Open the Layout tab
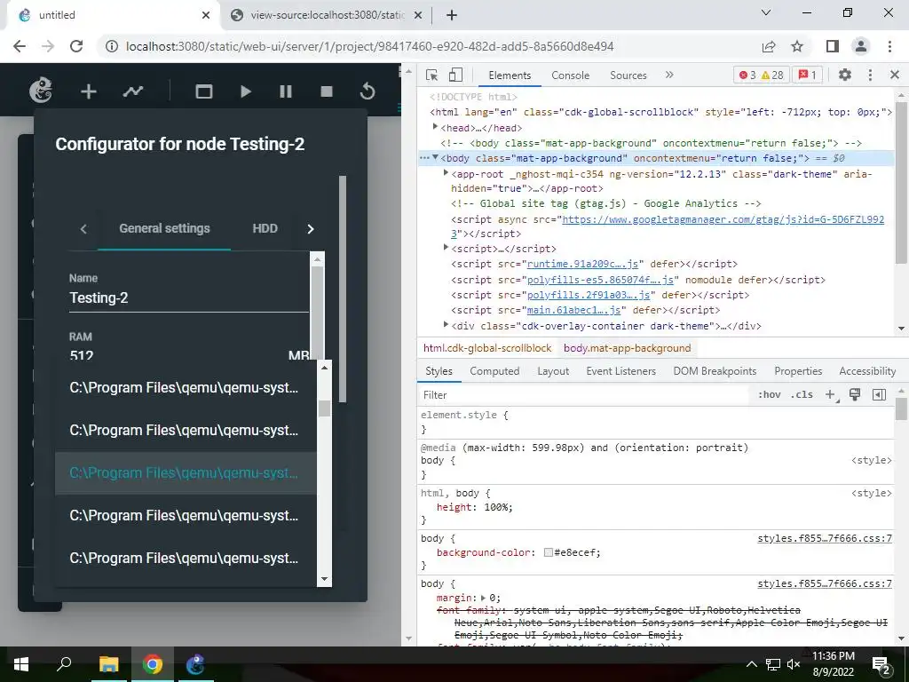Screen dimensions: 909x682 [x=553, y=371]
